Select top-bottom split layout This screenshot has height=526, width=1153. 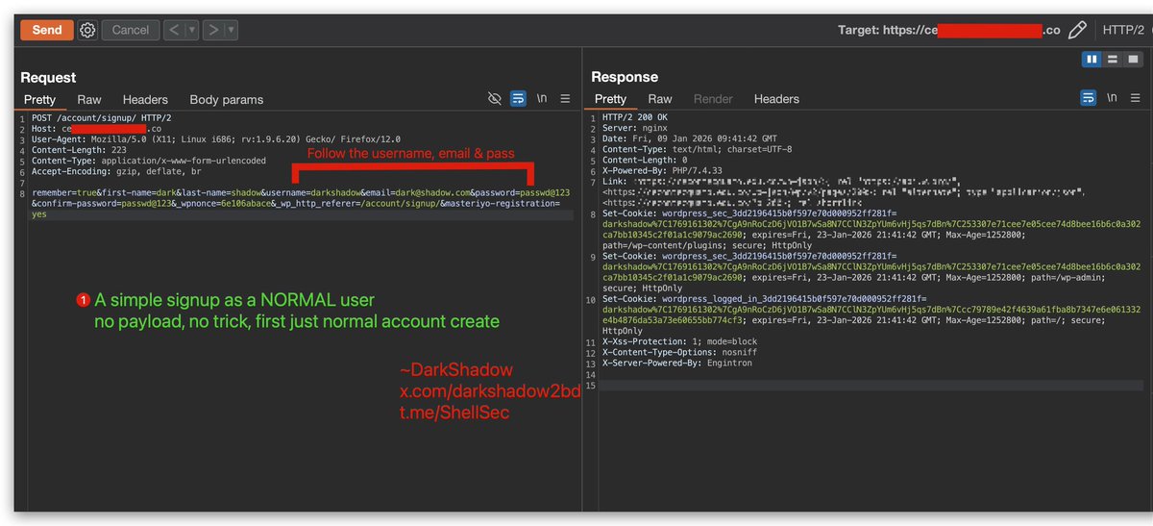[1112, 59]
